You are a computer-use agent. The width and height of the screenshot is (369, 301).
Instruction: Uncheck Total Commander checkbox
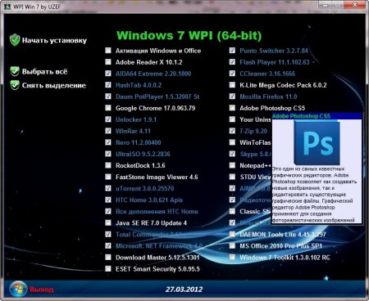108,234
